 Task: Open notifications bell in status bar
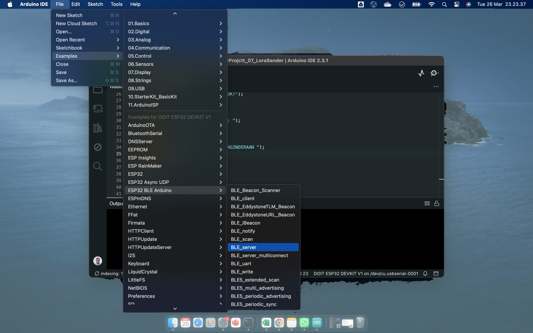425,273
